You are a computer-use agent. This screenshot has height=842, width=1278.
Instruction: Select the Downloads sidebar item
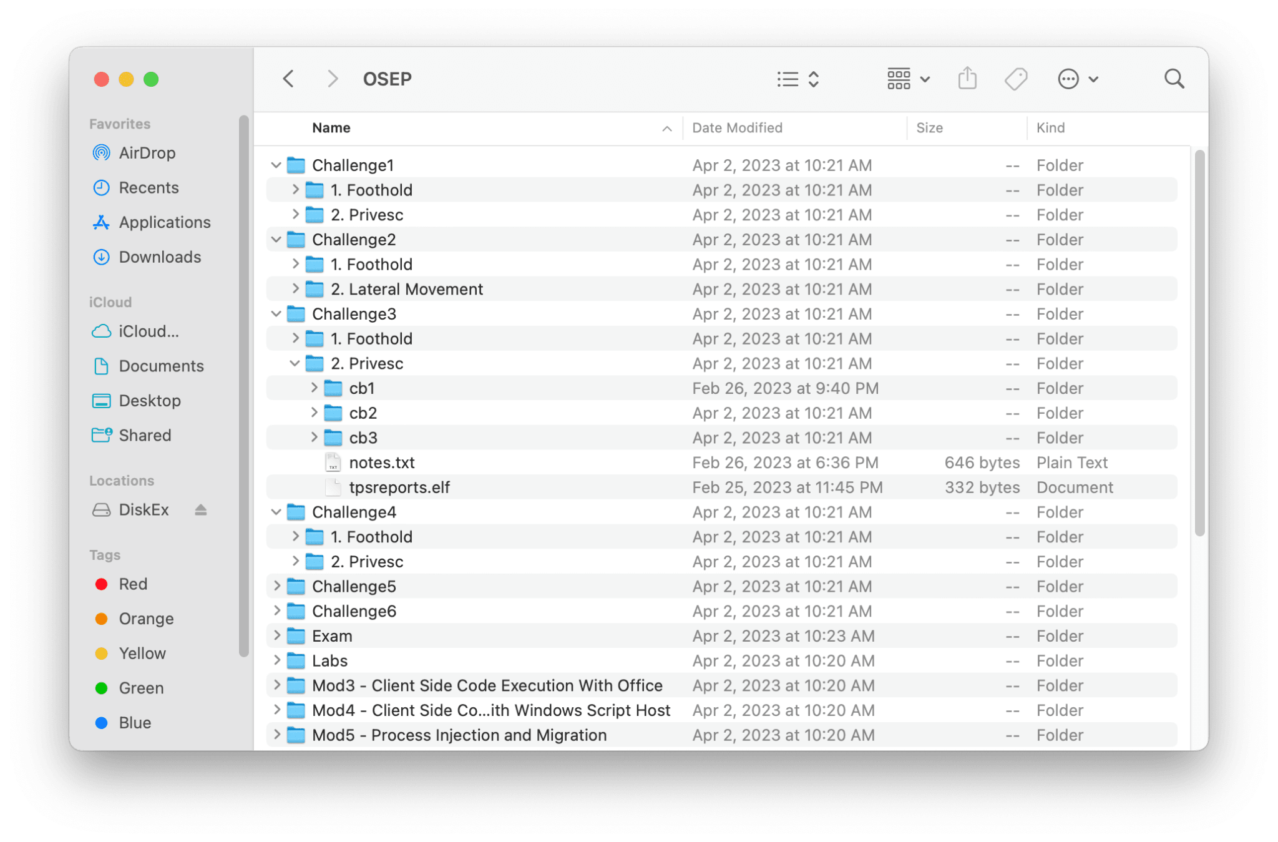pos(160,257)
